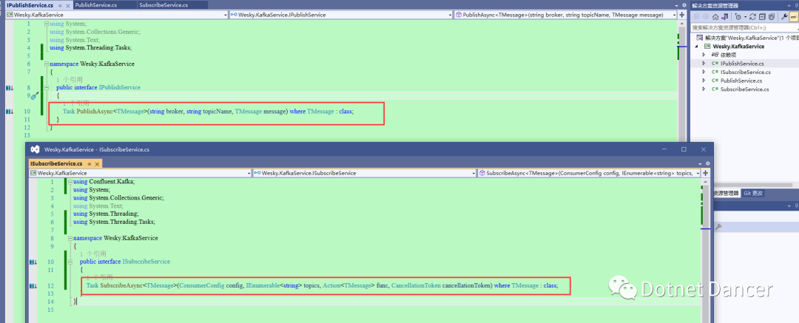Click the implementation glyph beside line 8 IPublishService
This screenshot has width=799, height=323.
point(9,88)
